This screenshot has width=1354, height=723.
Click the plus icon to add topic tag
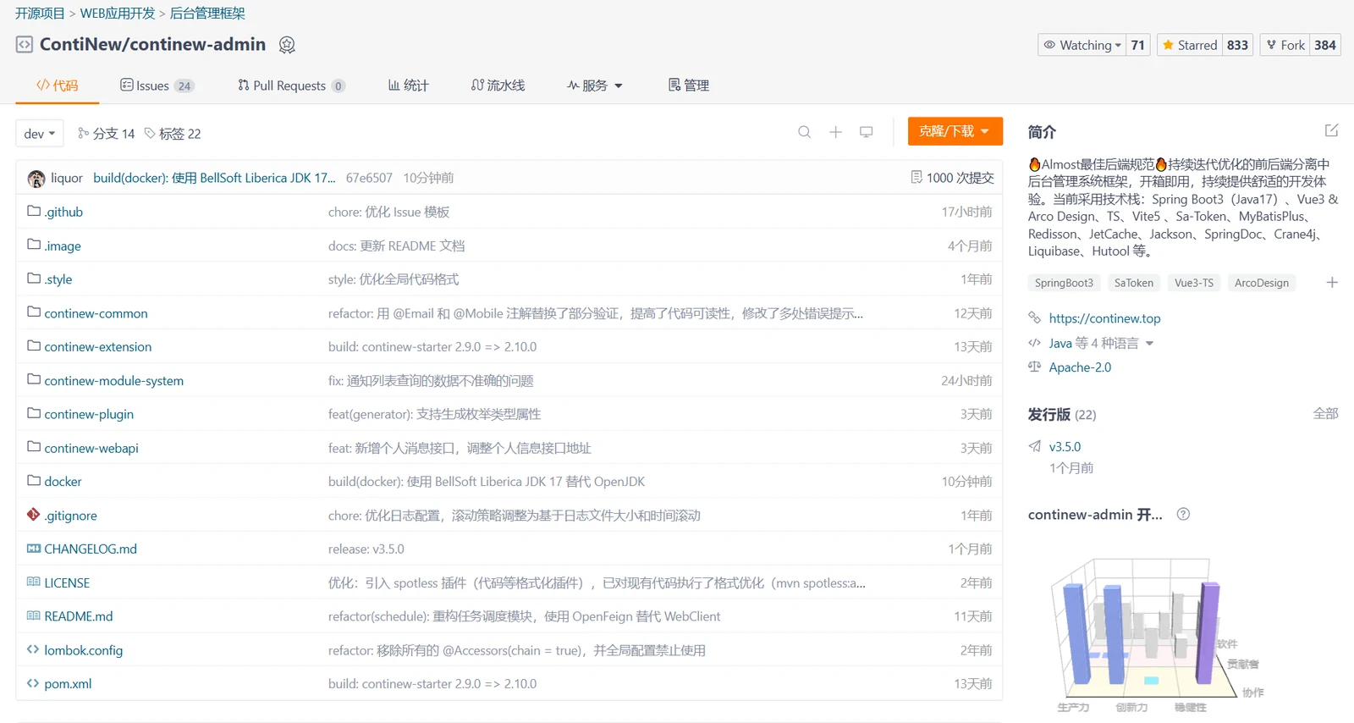click(1331, 283)
